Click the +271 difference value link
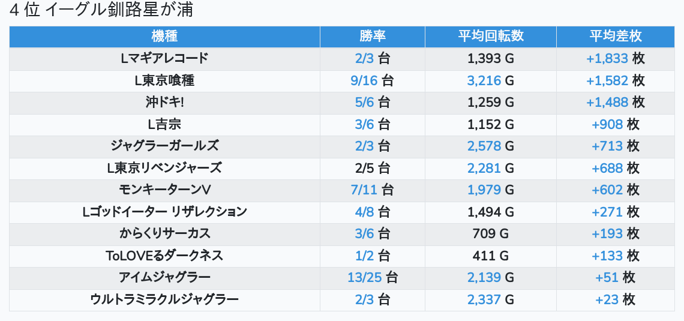The image size is (684, 321). pos(607,212)
